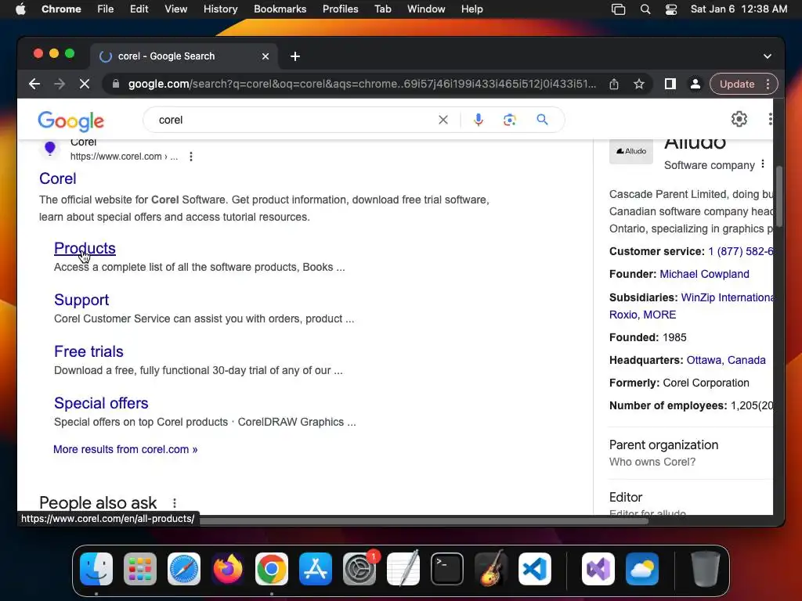802x601 pixels.
Task: Open the Window menu
Action: click(426, 9)
